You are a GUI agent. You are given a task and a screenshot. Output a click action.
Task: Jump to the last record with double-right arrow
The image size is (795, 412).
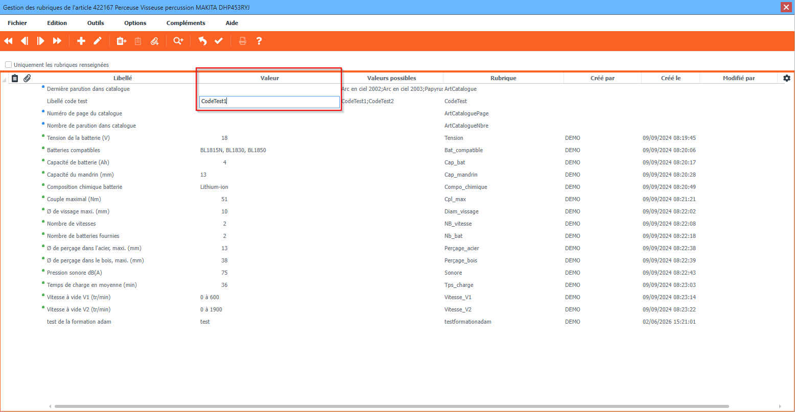[x=57, y=41]
